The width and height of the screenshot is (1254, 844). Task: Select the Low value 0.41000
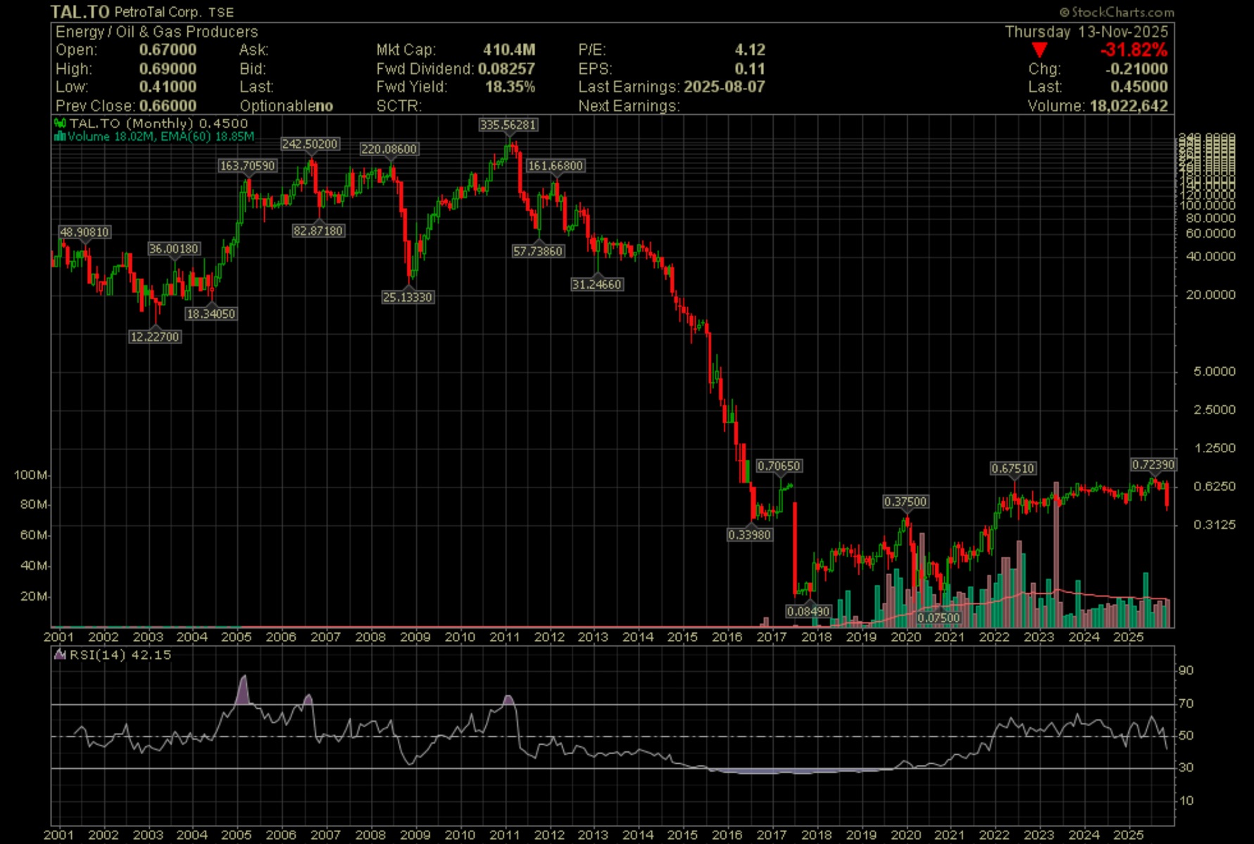point(168,87)
